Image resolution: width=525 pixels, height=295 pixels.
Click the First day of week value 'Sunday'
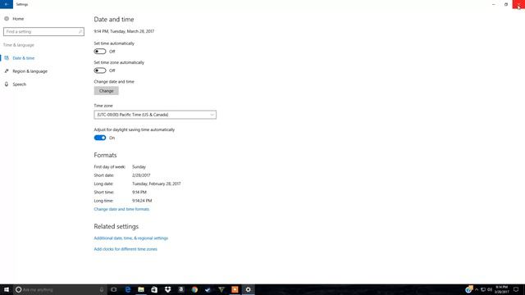pyautogui.click(x=139, y=166)
